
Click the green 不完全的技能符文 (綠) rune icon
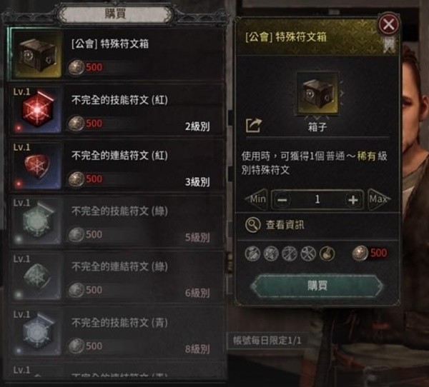(x=37, y=221)
